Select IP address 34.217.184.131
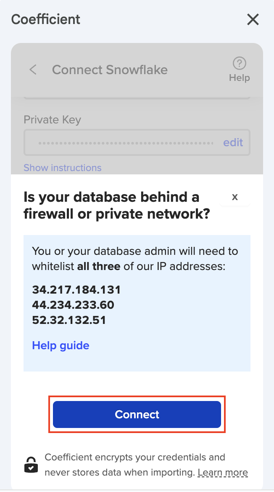 click(x=76, y=290)
